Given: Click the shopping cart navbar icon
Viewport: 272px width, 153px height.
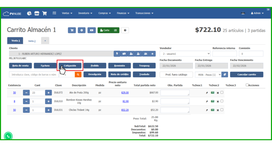Looking at the screenshot, I should point(44,13).
